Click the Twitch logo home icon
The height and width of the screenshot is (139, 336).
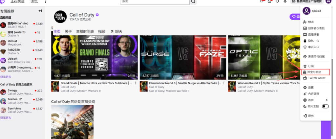click(x=3, y=1)
